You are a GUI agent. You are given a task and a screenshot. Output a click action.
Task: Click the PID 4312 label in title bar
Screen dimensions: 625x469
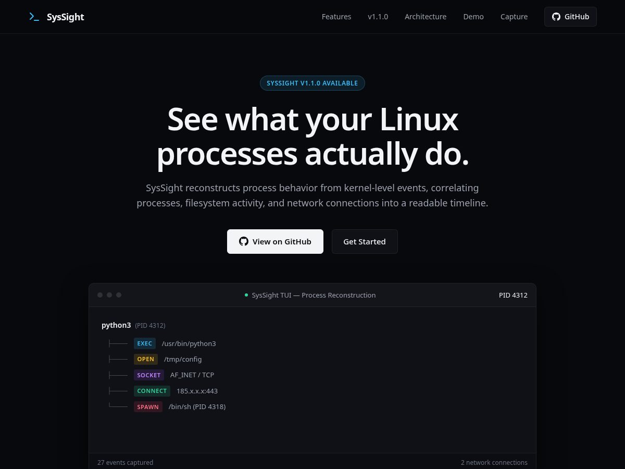click(513, 295)
